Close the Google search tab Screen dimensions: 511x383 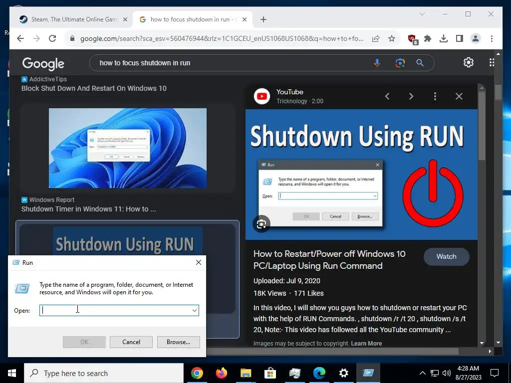click(x=245, y=19)
